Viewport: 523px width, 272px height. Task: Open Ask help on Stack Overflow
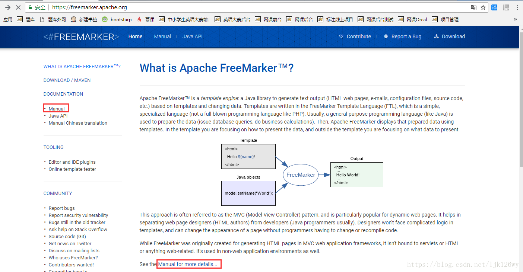click(x=78, y=230)
